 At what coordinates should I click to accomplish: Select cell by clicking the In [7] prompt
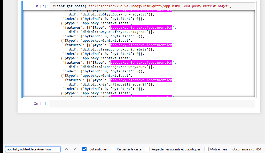click(41, 6)
